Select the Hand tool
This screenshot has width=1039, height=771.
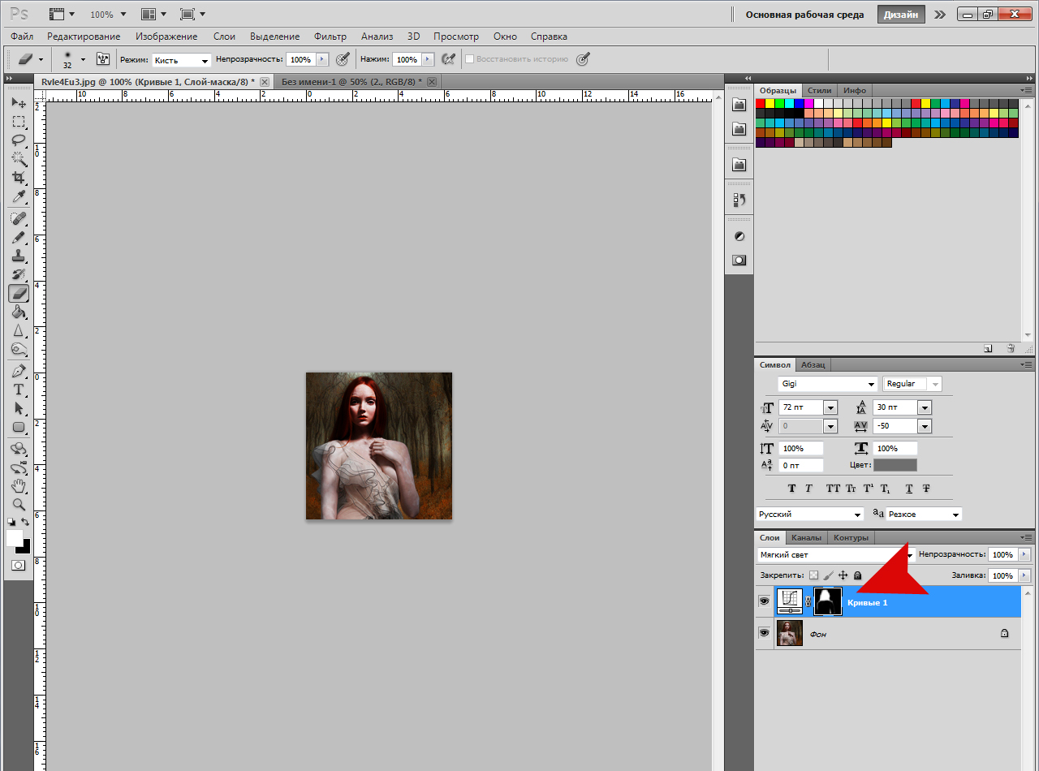pos(19,486)
